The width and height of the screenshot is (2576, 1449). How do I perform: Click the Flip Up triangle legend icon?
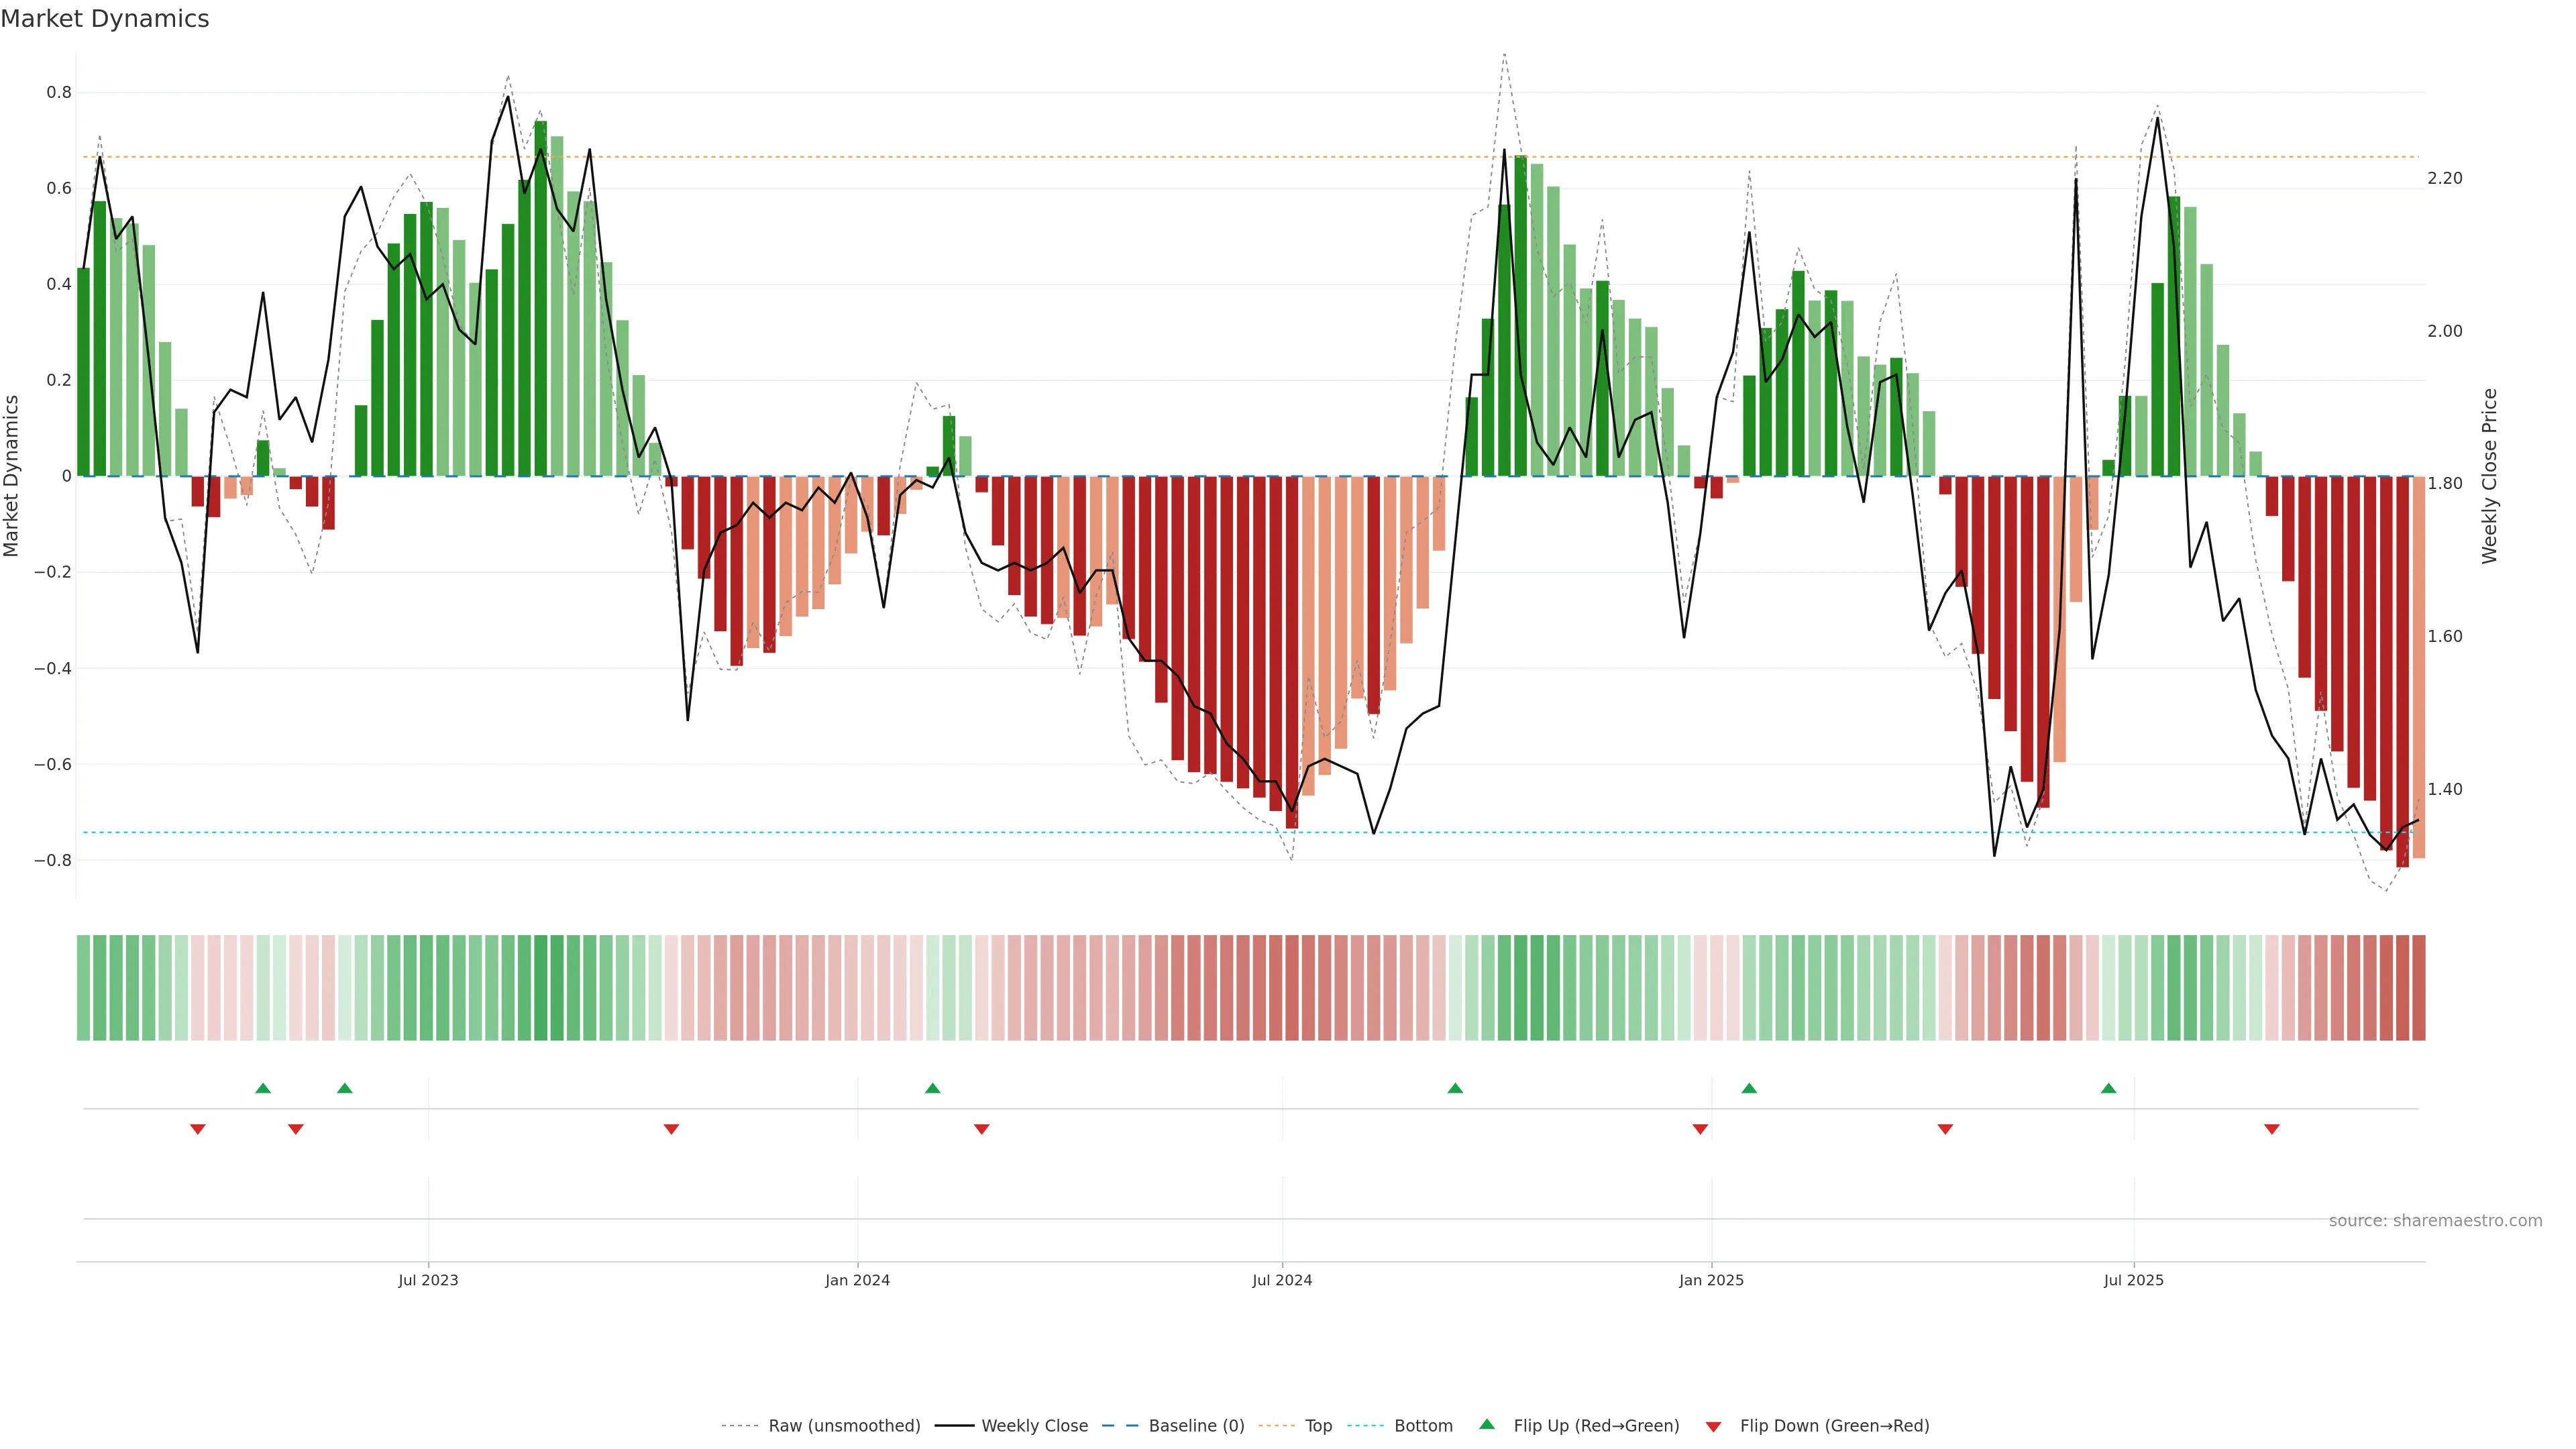(x=1487, y=1424)
